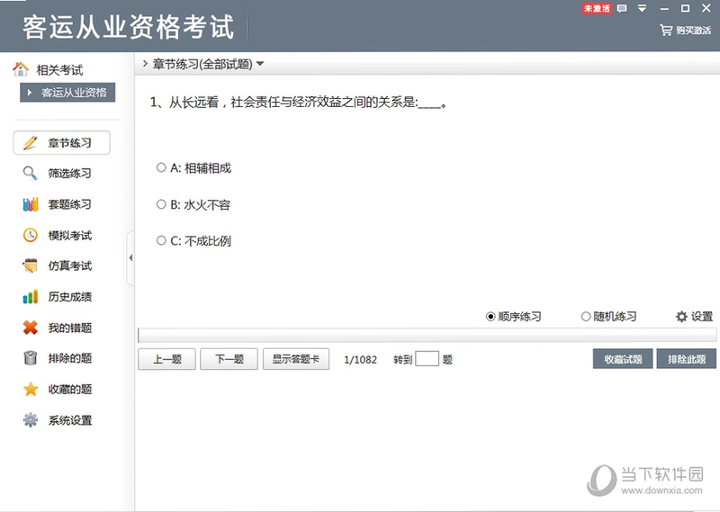Click the chevron before 章节练习(全部试题)
Screen dimensions: 720x512
pyautogui.click(x=145, y=63)
